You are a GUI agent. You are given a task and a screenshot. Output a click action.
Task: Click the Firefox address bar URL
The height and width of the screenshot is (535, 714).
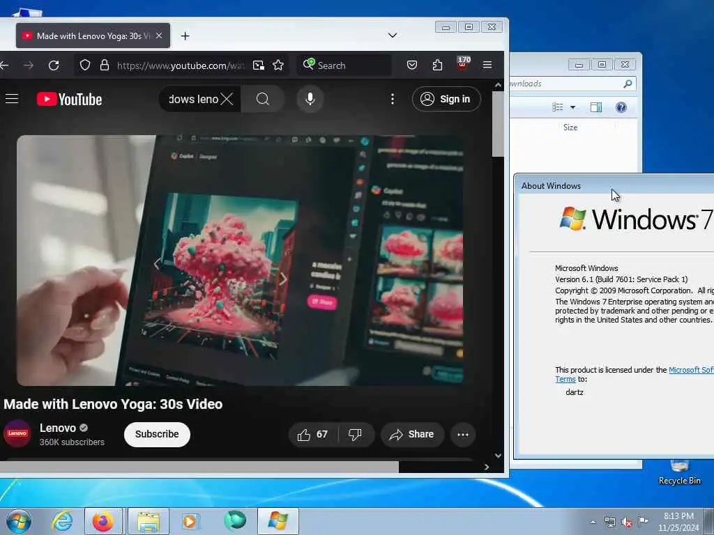pyautogui.click(x=180, y=65)
